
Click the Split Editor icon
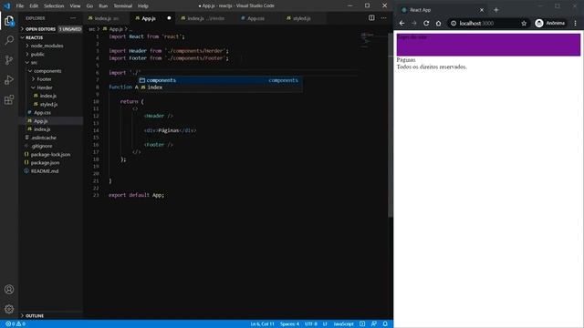[x=371, y=18]
